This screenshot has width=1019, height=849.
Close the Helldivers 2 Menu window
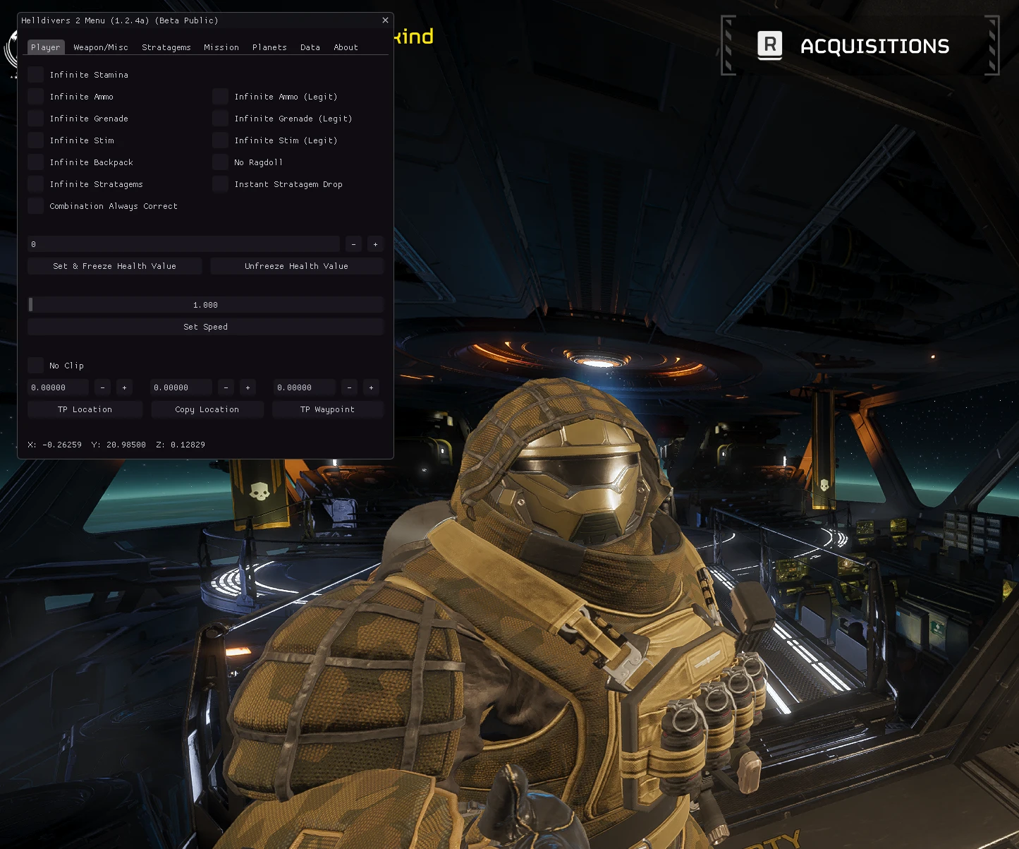[385, 20]
